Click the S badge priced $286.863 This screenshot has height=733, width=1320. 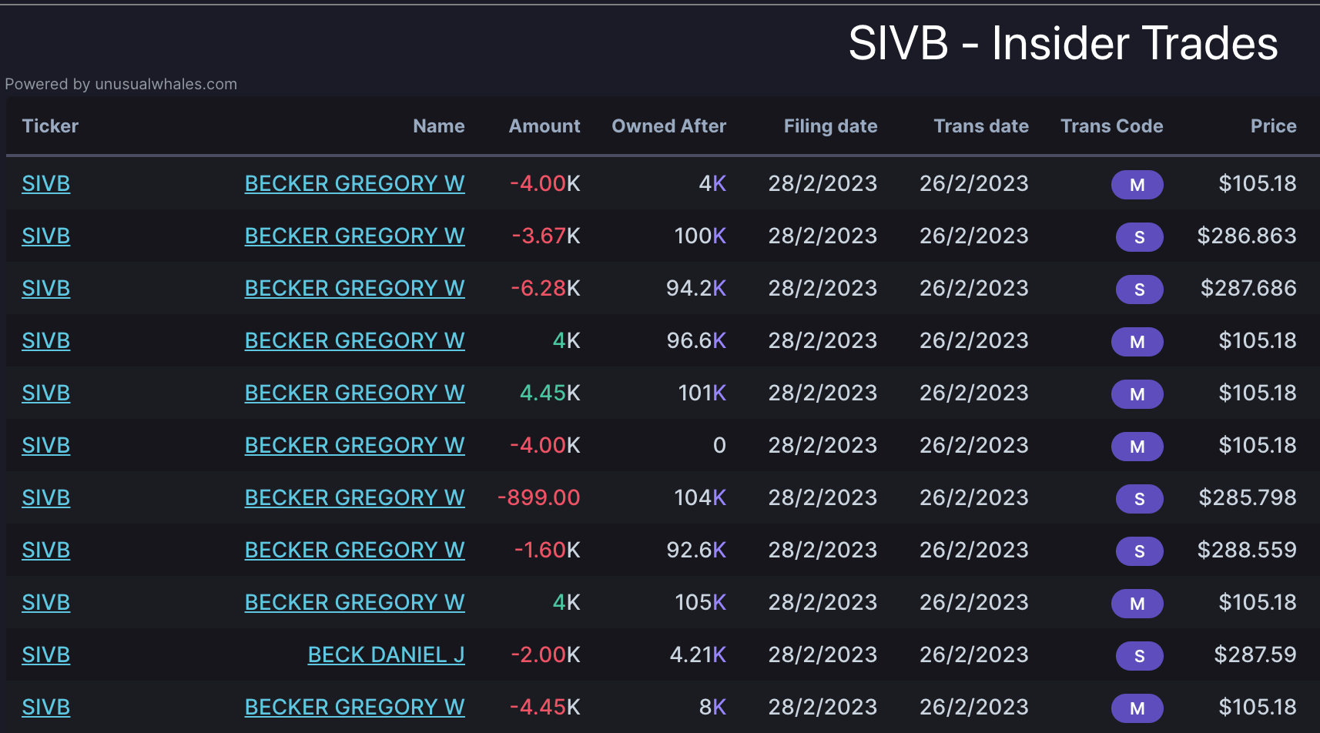pyautogui.click(x=1139, y=237)
